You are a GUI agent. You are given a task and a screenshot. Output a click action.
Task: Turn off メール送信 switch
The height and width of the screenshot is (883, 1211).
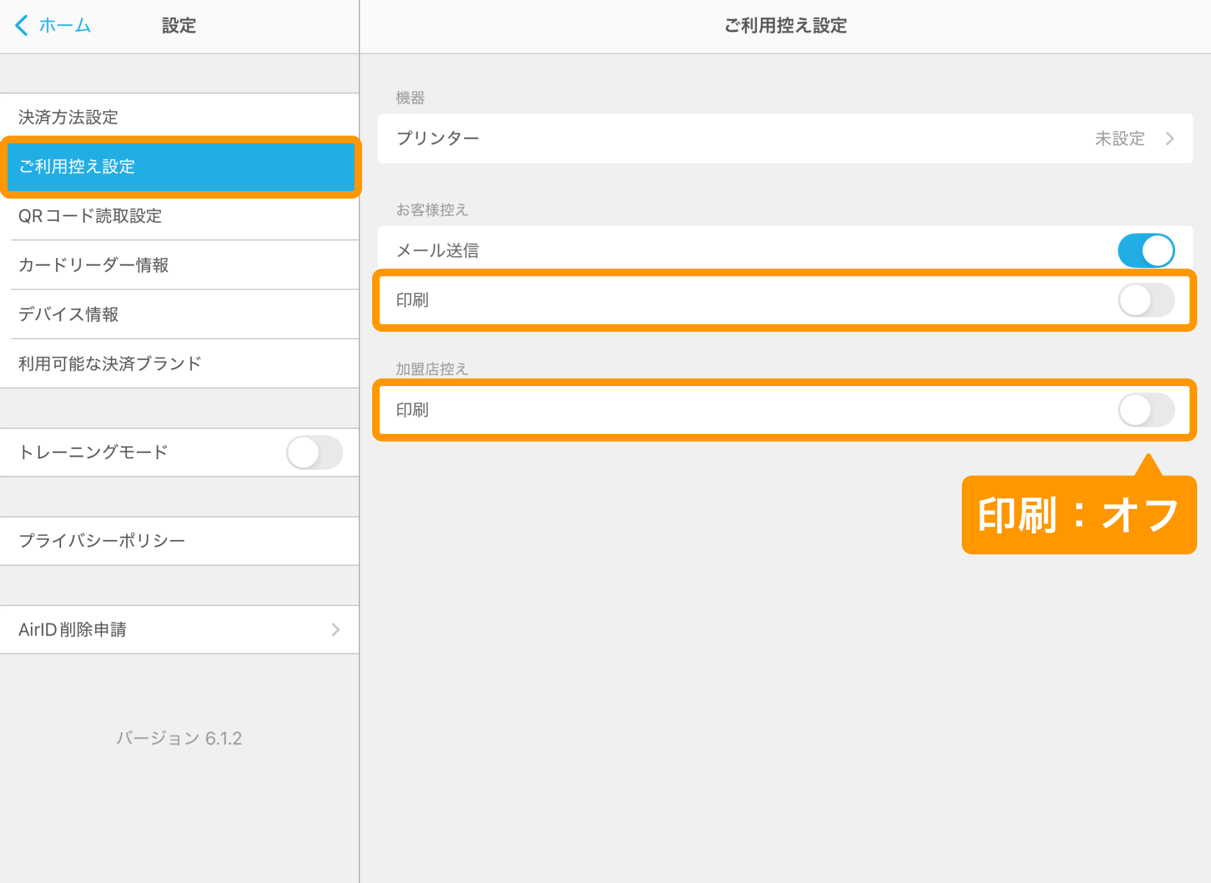(x=1145, y=250)
